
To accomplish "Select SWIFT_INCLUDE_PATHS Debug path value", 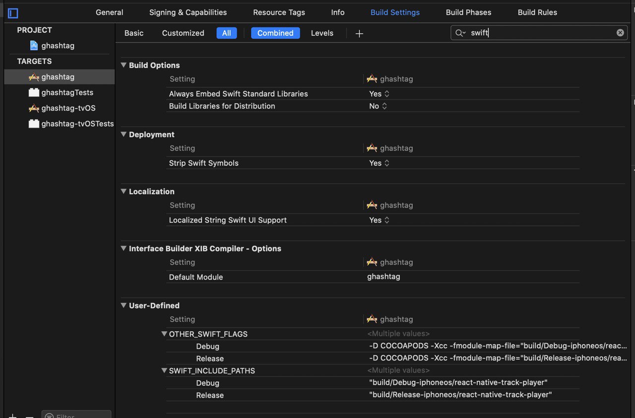I will pyautogui.click(x=458, y=383).
